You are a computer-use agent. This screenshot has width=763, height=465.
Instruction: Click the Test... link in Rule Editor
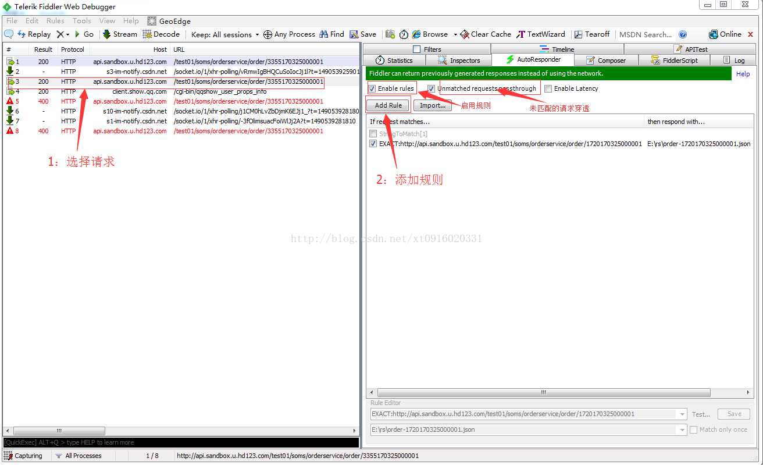point(701,414)
